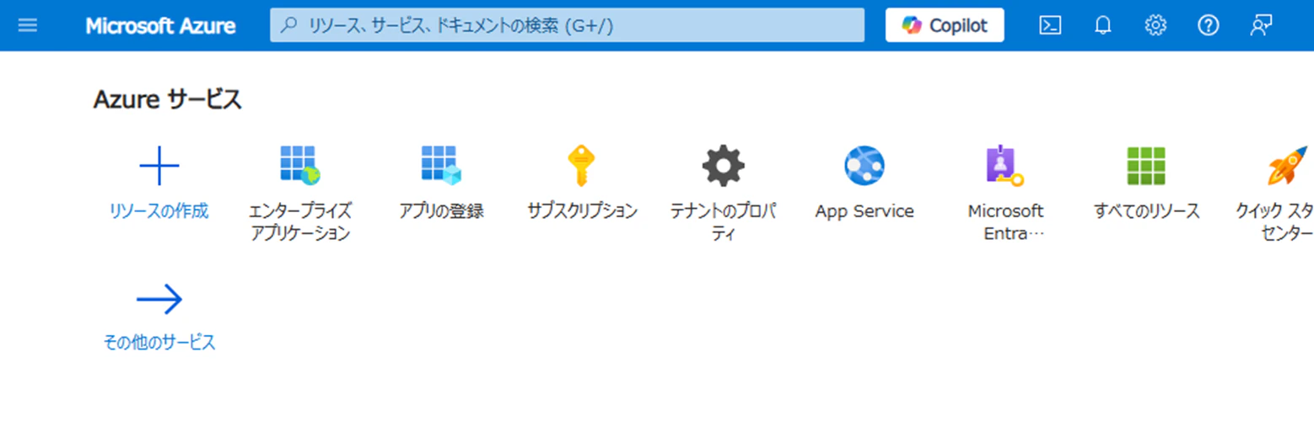Open the エンタープライズ アプリケーション icon
Viewport: 1314px width, 426px height.
point(300,166)
